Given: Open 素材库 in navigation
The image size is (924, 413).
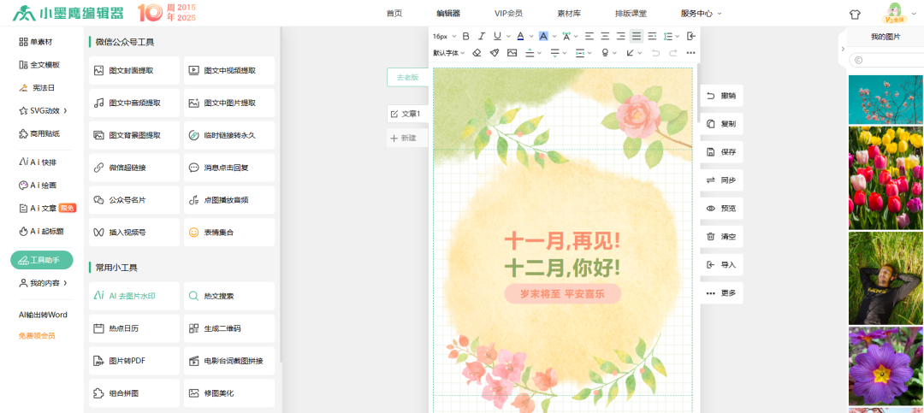Looking at the screenshot, I should tap(569, 13).
